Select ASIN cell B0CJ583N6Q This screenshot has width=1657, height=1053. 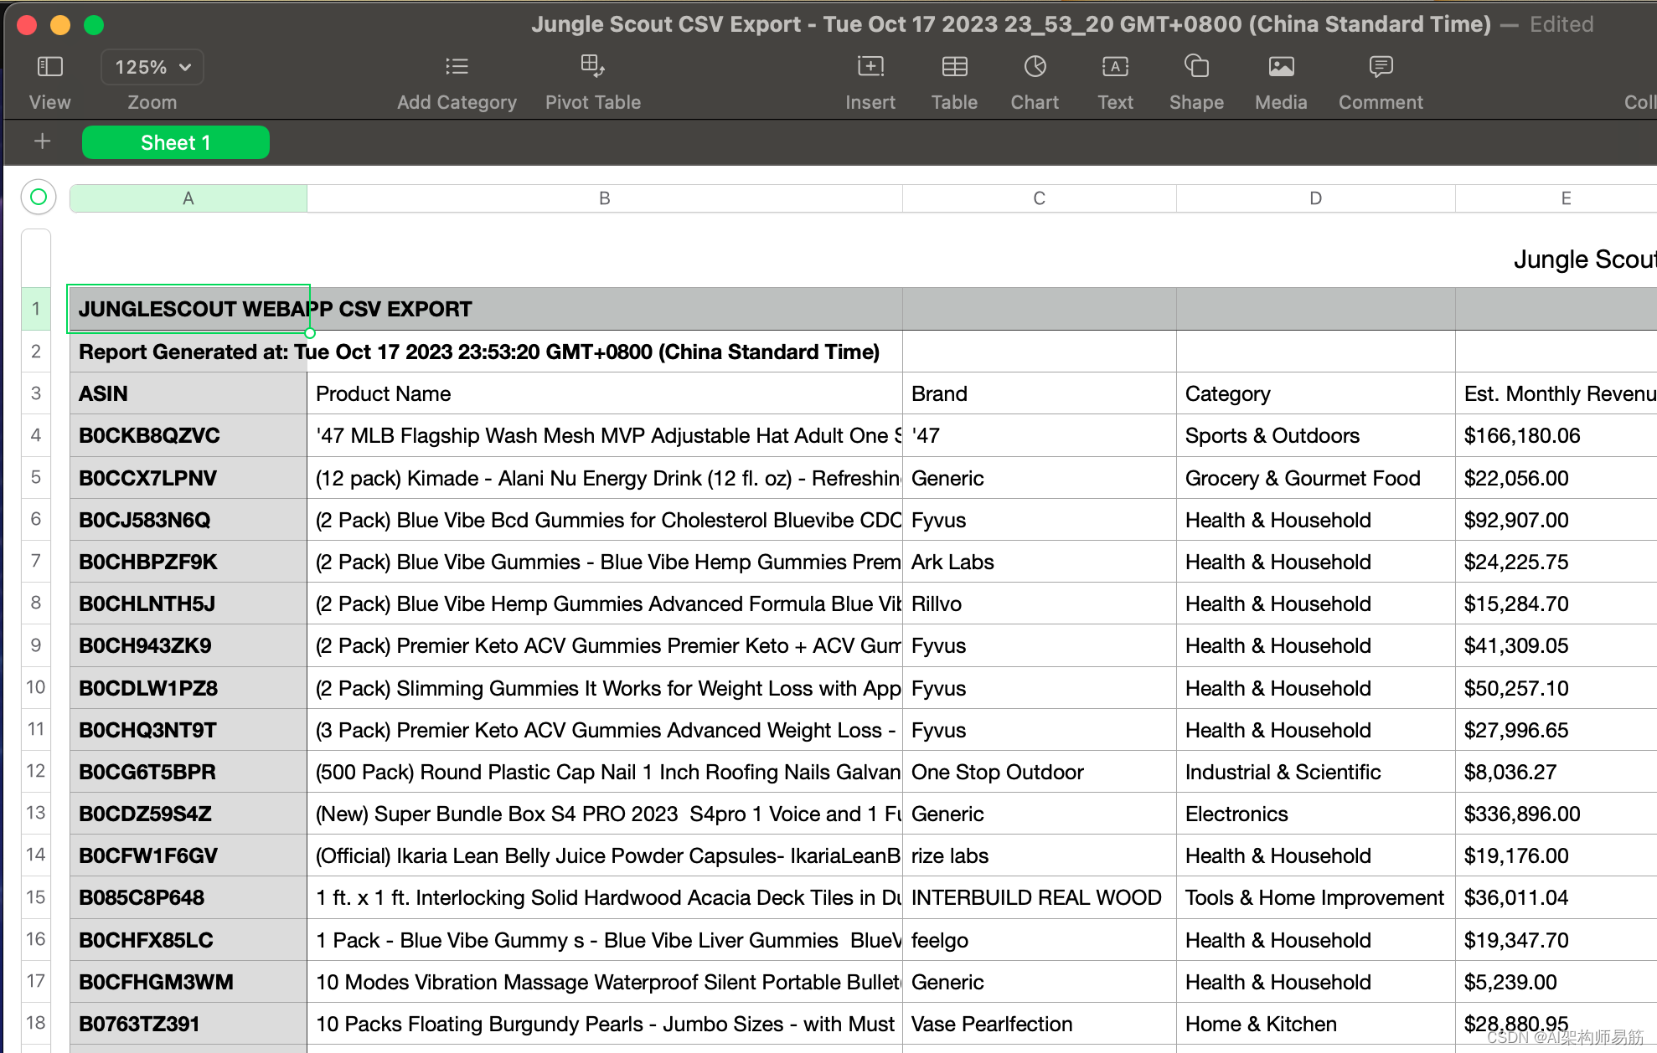pos(188,520)
